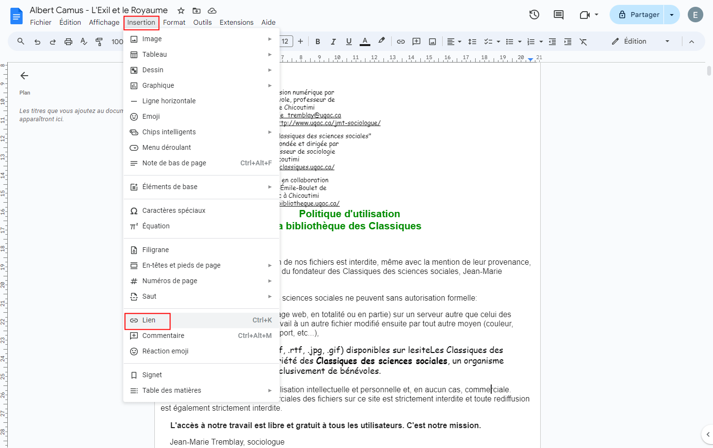Screen dimensions: 713x448
Task: Open the classiques.uqac.ca link
Action: click(307, 167)
